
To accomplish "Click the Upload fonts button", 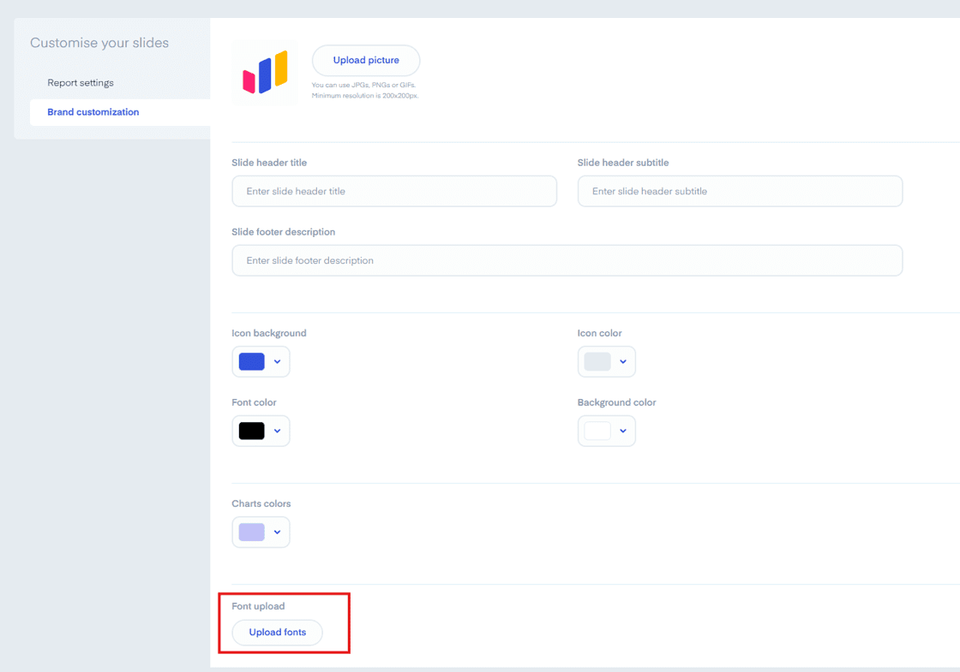I will [278, 633].
